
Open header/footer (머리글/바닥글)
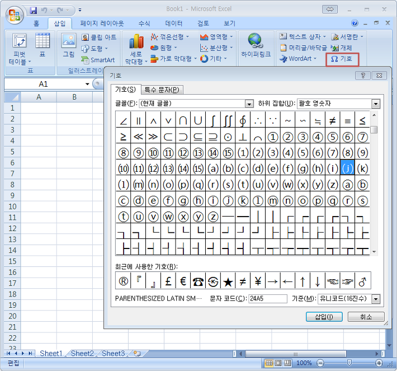(x=304, y=48)
